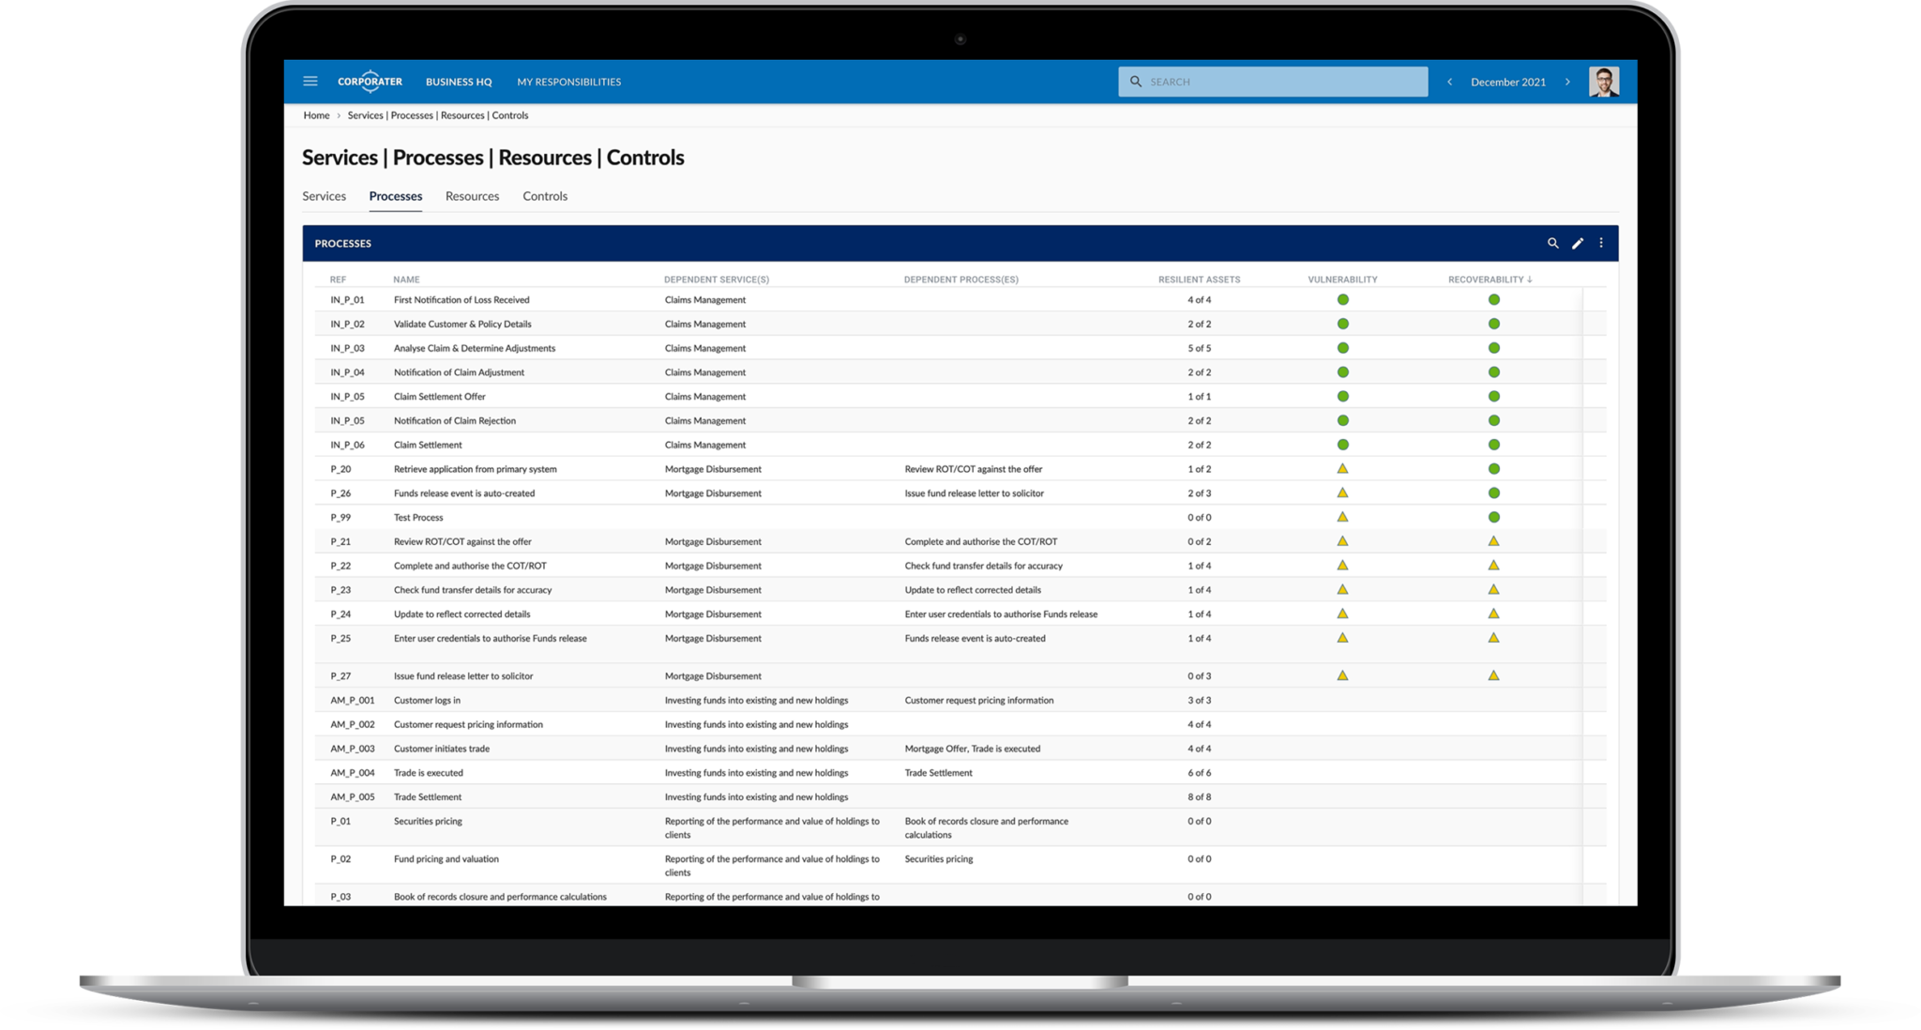This screenshot has height=1030, width=1921.
Task: Click the search magnifier in the top bar
Action: [1136, 82]
